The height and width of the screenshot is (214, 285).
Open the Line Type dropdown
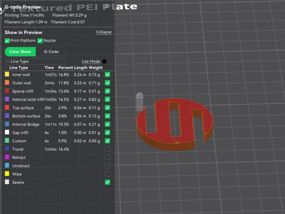tap(35, 62)
